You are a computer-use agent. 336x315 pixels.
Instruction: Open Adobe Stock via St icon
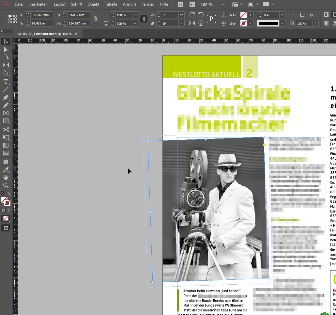(x=192, y=4)
